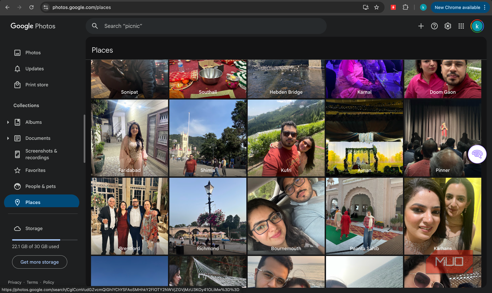Open the Google apps grid icon
The width and height of the screenshot is (492, 293).
pyautogui.click(x=461, y=26)
